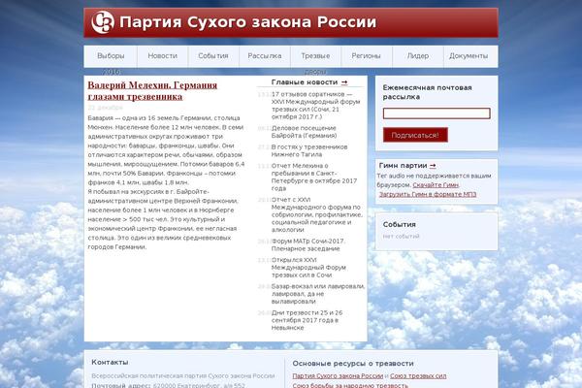The image size is (582, 388).
Task: Click the arrow next to Главные новости
Action: pyautogui.click(x=344, y=82)
